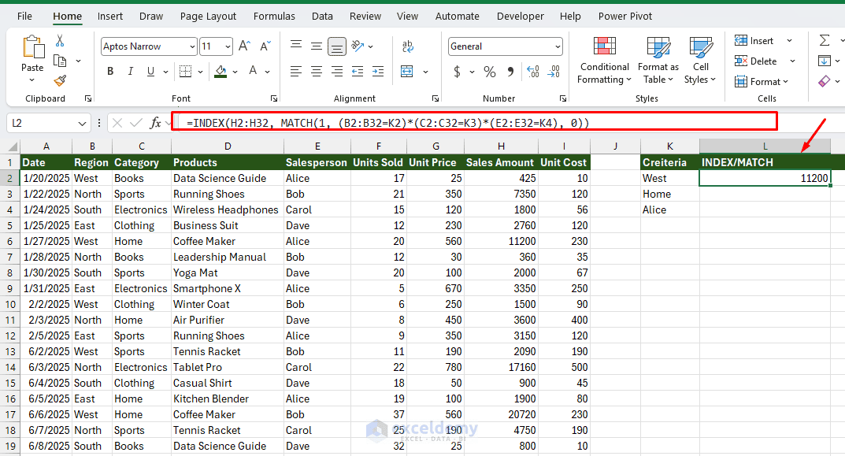The height and width of the screenshot is (456, 845).
Task: Click the cell containing Wireless Headphones
Action: (x=227, y=209)
